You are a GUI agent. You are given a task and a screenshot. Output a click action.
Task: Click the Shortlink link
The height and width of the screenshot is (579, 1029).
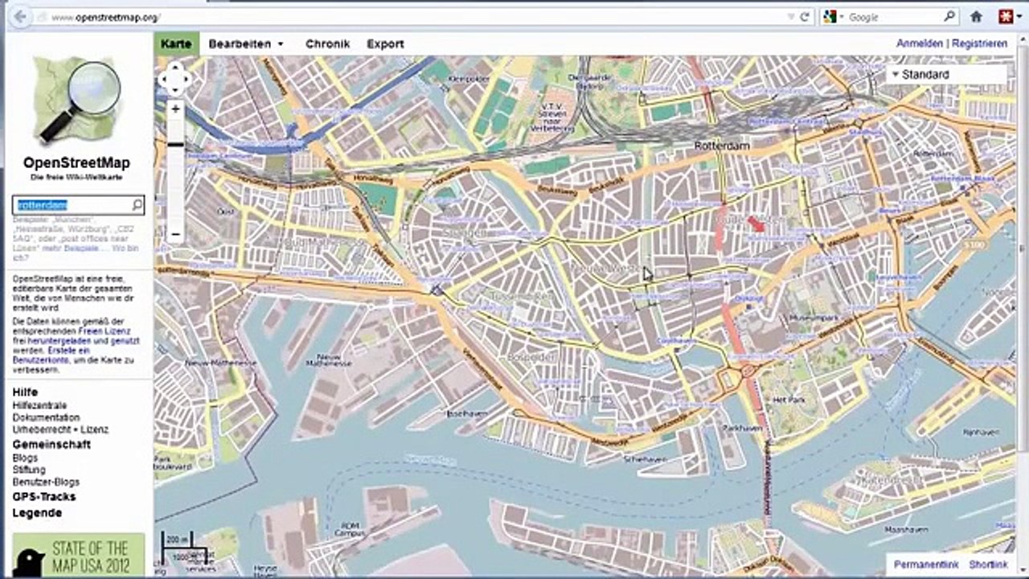point(988,565)
